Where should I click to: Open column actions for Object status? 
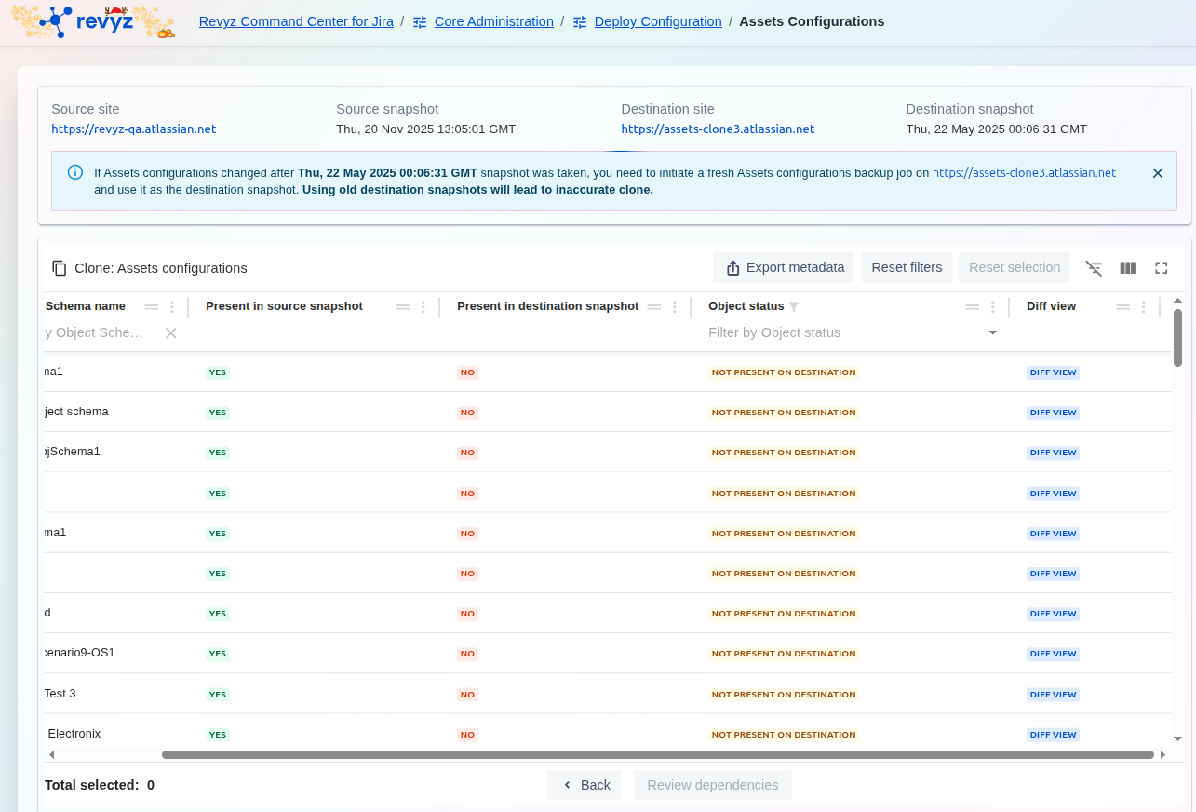click(x=993, y=307)
